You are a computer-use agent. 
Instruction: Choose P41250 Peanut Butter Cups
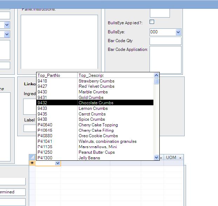(95, 152)
